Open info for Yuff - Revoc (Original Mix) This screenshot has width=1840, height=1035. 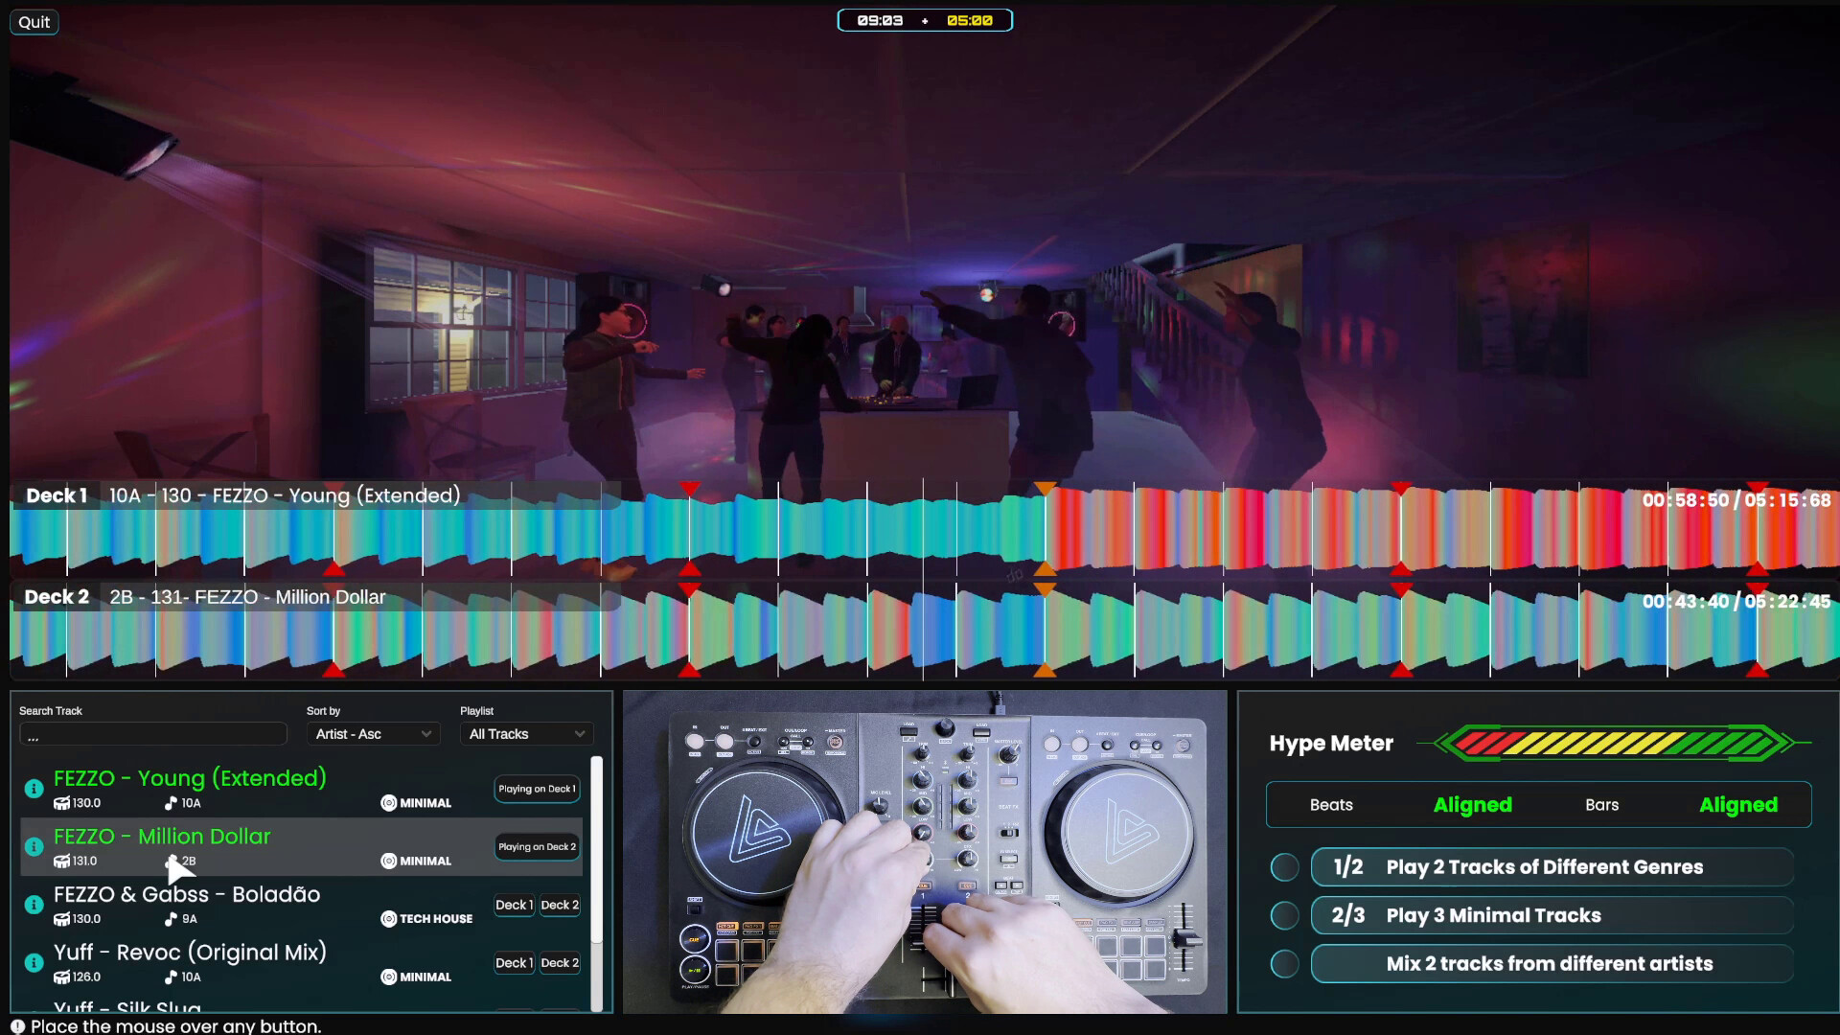(34, 963)
